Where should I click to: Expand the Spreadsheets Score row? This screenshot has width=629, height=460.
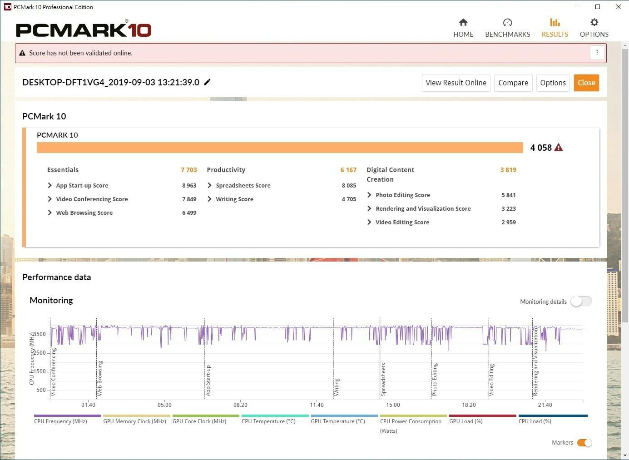click(x=209, y=185)
